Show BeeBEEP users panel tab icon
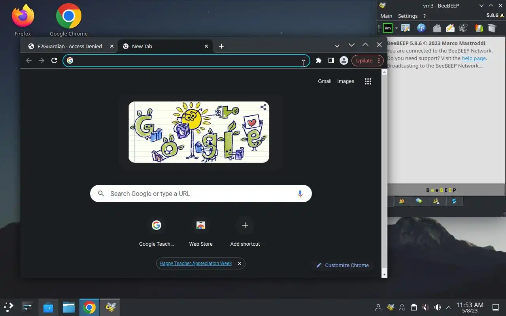506x316 pixels. click(x=402, y=201)
